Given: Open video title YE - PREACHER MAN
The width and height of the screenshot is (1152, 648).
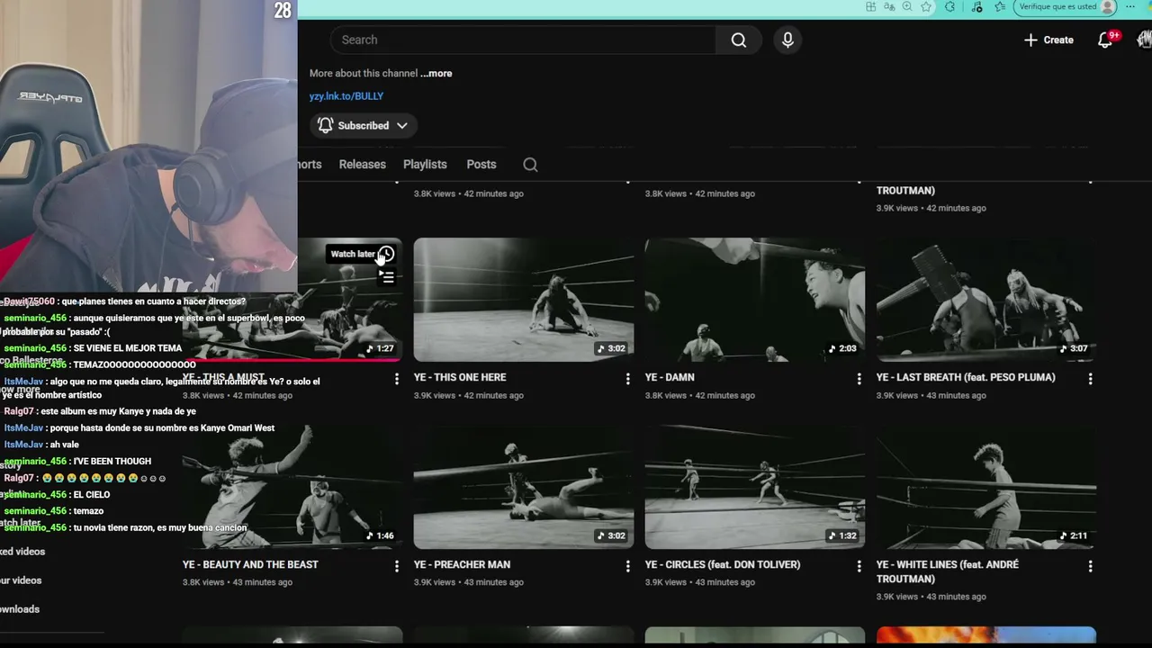Looking at the screenshot, I should tap(462, 564).
